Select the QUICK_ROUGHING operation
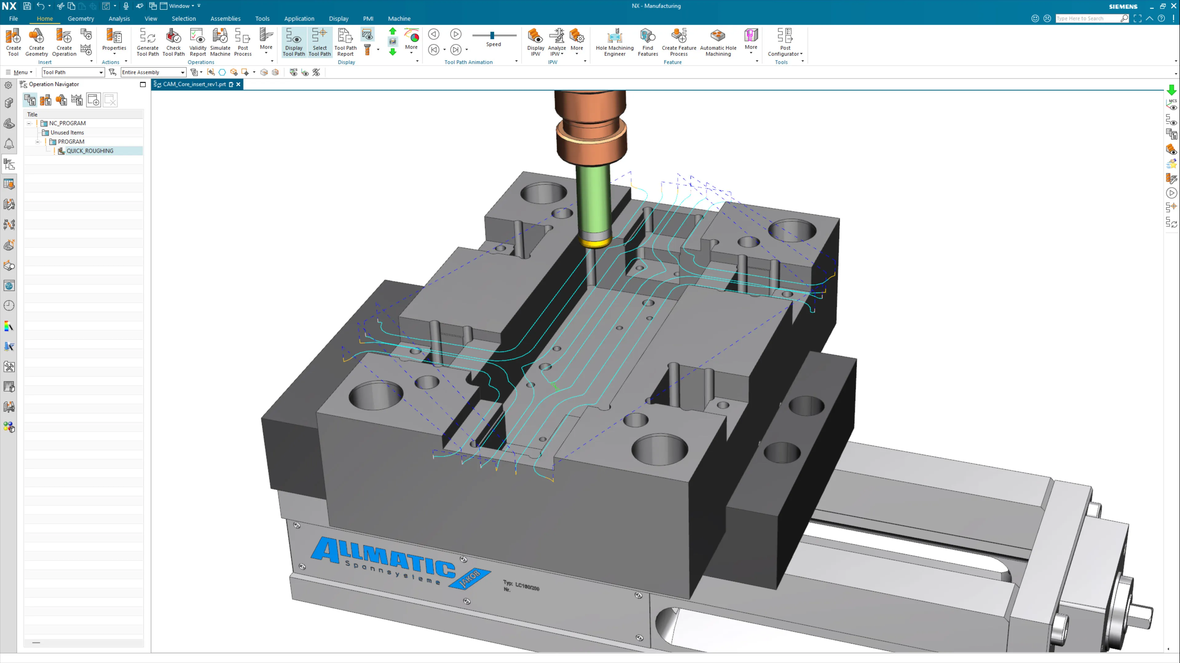 coord(90,150)
